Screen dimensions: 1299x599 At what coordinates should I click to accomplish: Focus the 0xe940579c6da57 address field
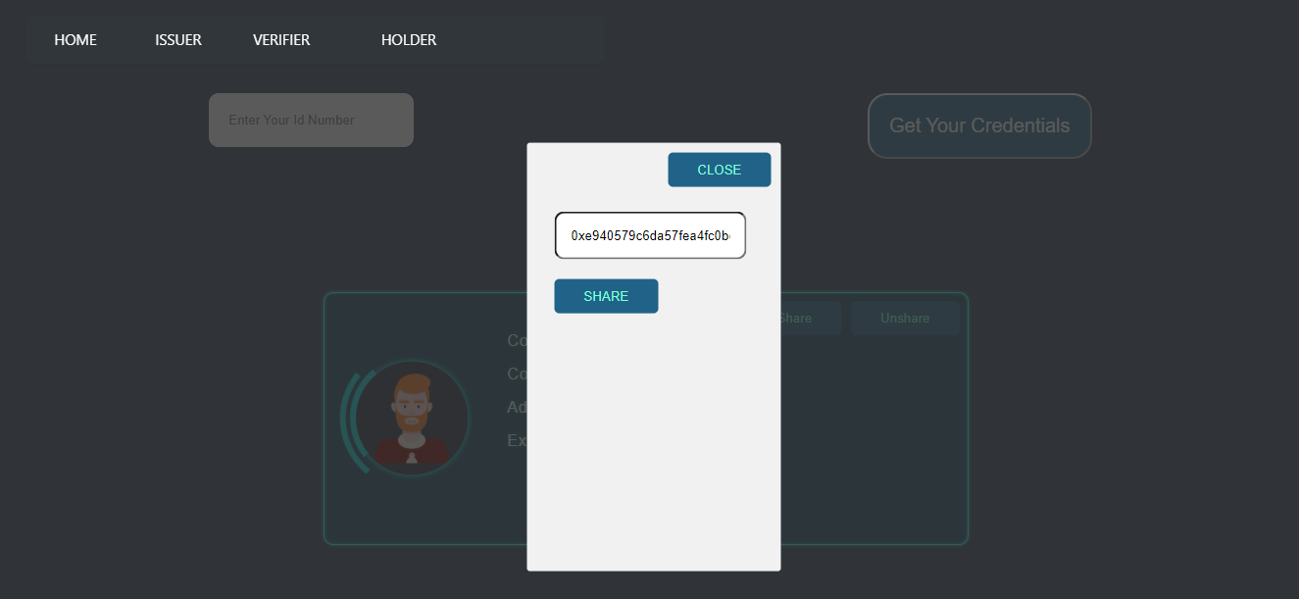click(x=650, y=235)
